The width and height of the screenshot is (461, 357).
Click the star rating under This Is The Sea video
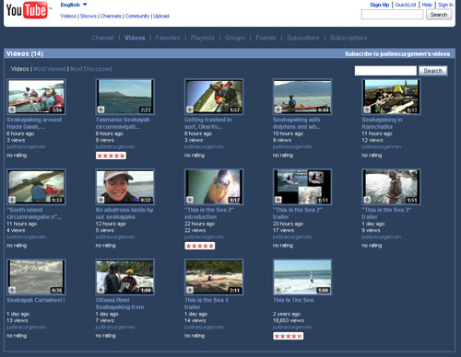click(x=289, y=336)
